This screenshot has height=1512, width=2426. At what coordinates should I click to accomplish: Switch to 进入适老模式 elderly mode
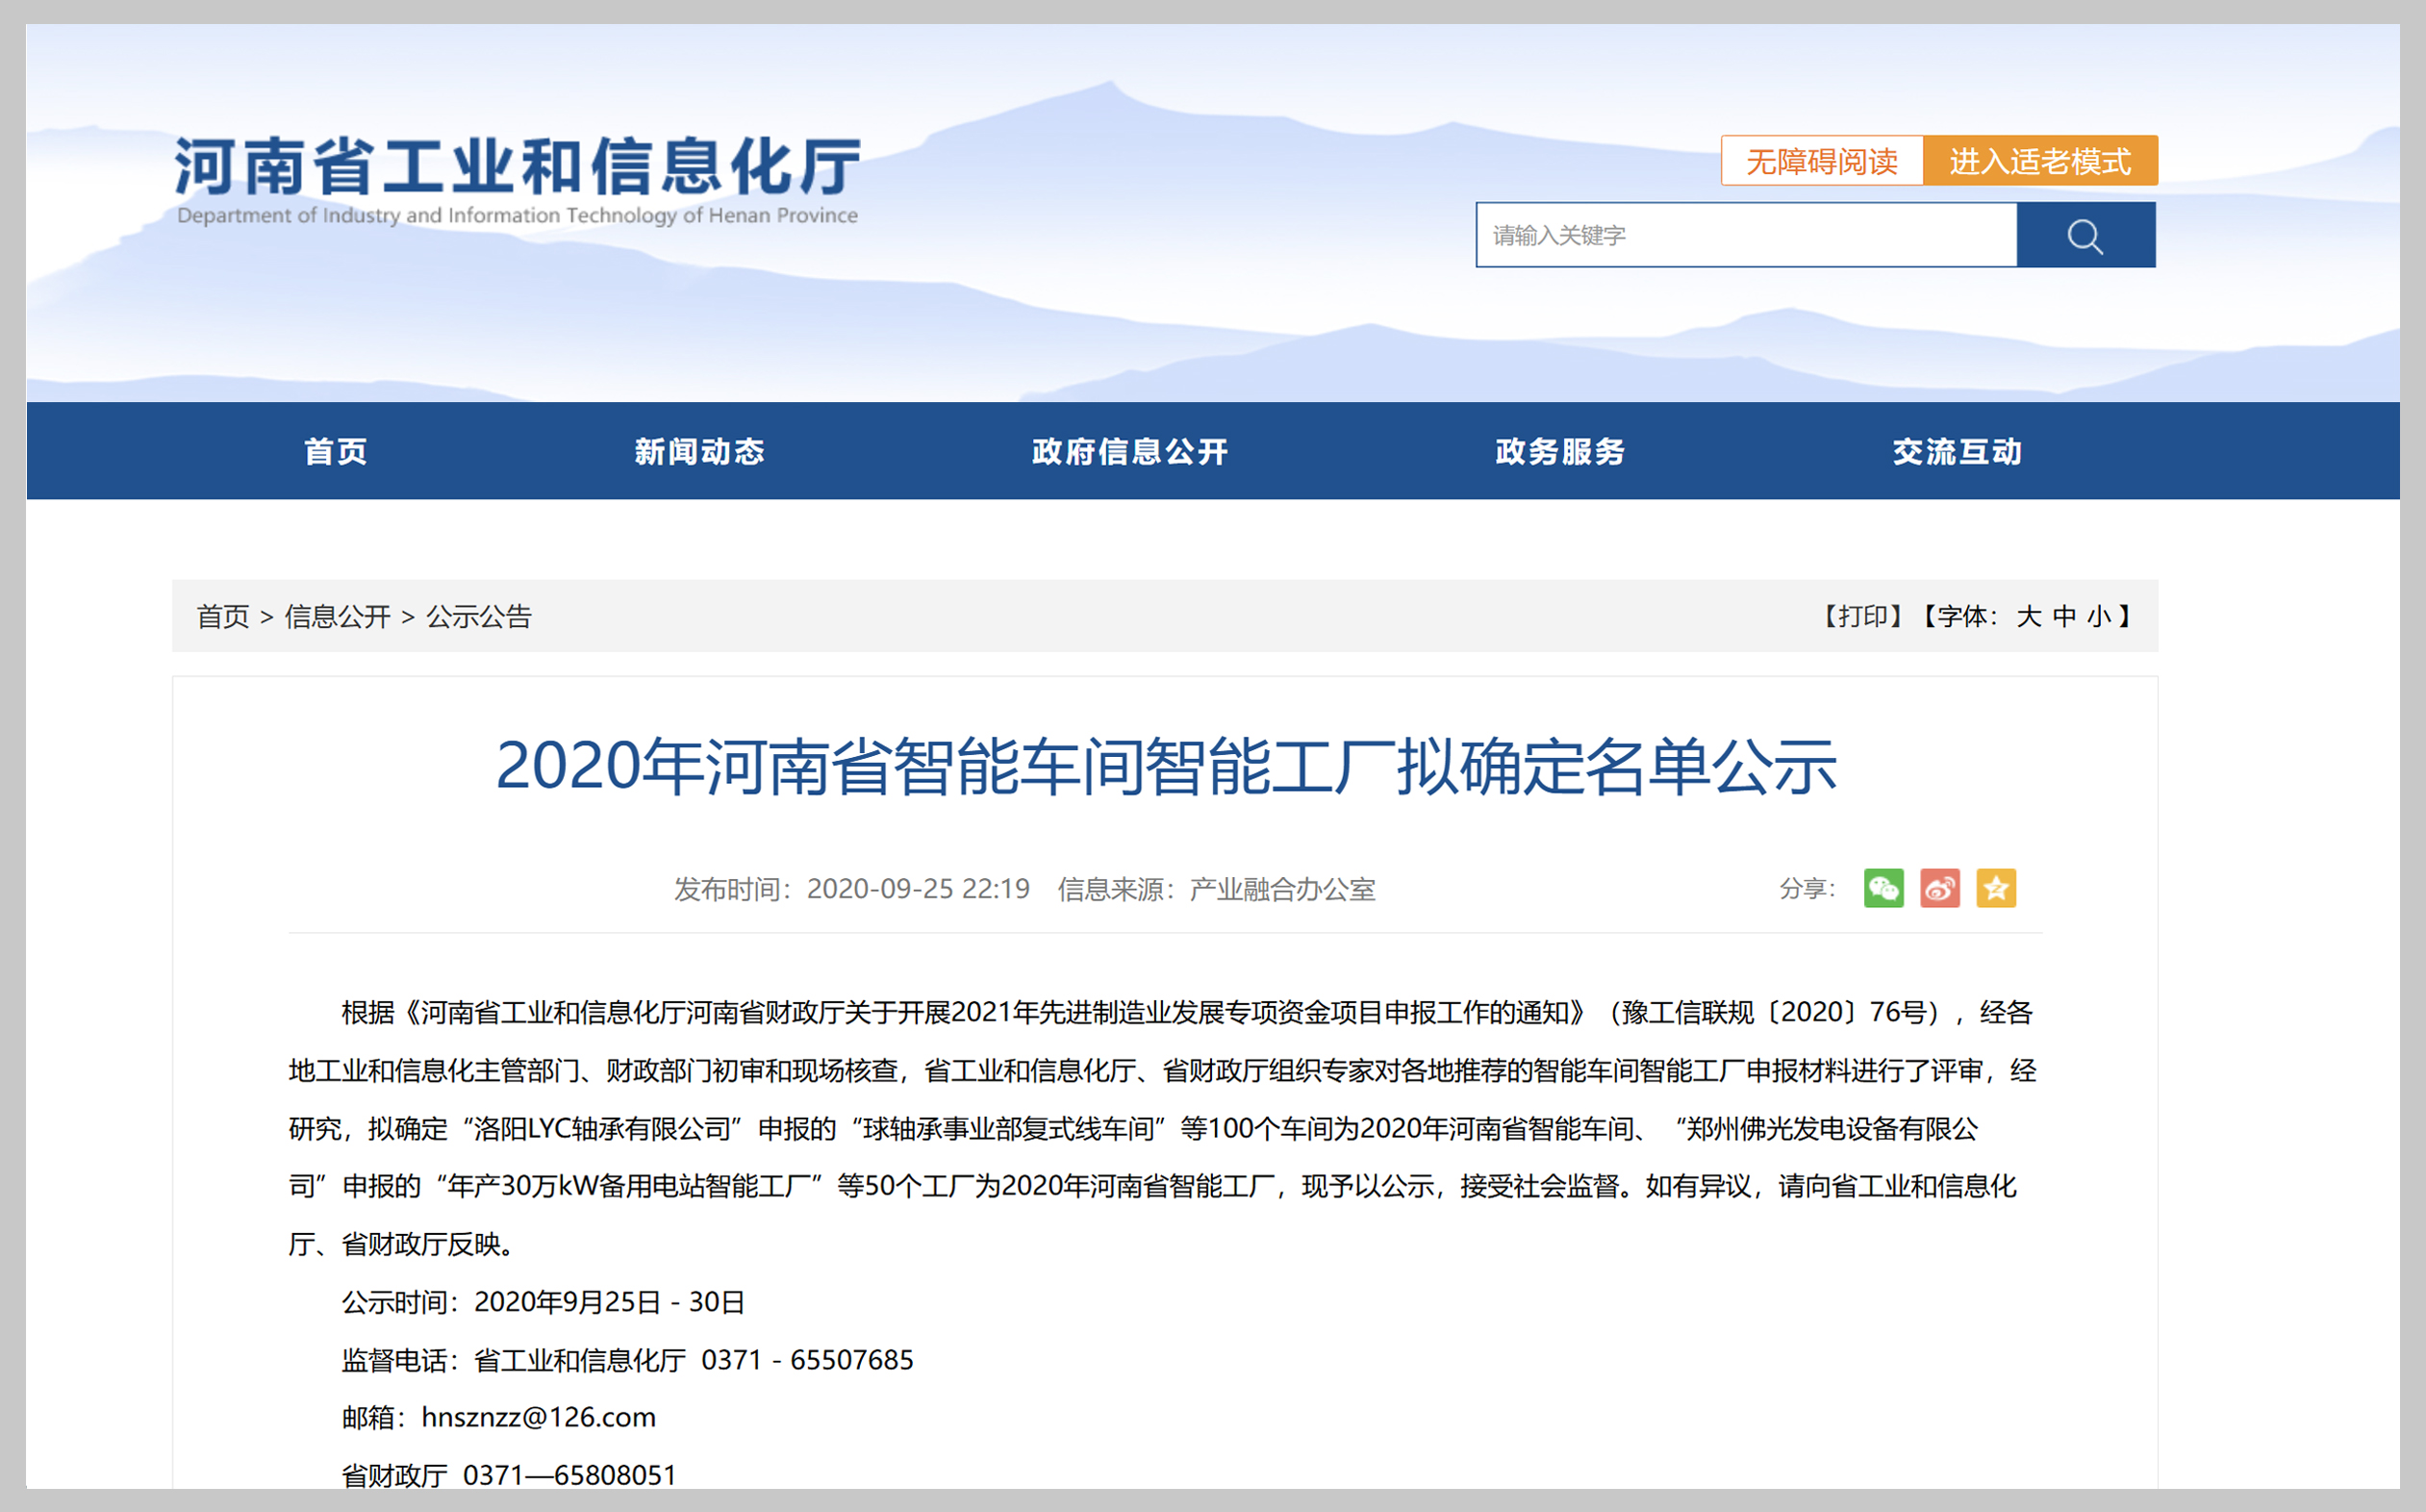[2039, 161]
